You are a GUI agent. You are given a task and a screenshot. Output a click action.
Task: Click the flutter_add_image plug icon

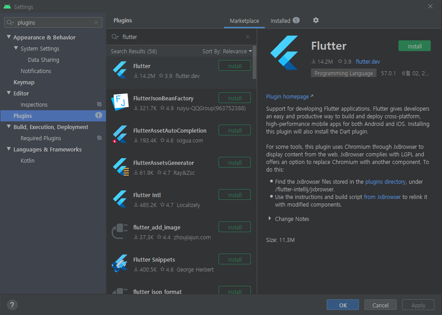[120, 231]
